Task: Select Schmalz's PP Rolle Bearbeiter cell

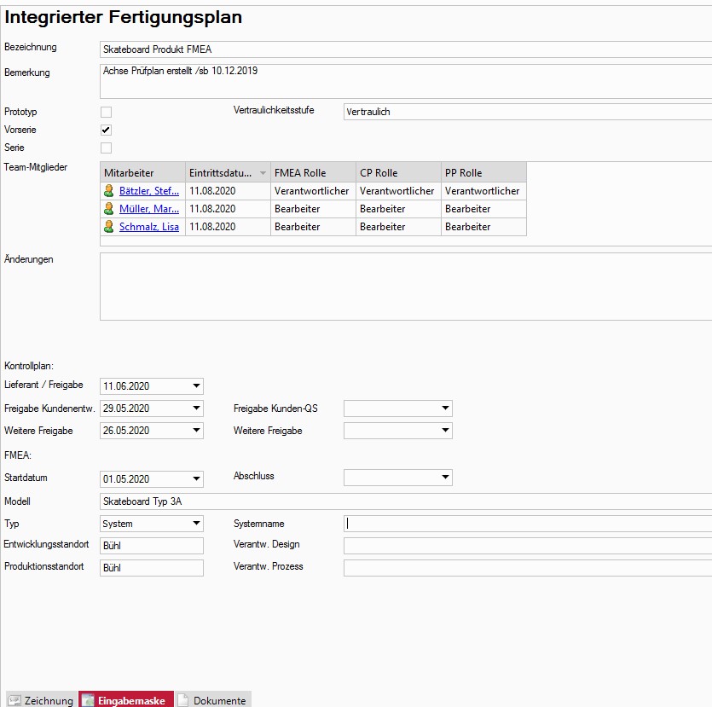Action: (483, 226)
